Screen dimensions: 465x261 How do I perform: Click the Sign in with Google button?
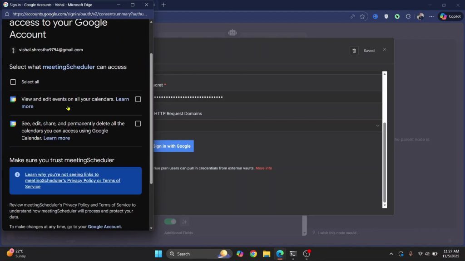click(x=173, y=146)
